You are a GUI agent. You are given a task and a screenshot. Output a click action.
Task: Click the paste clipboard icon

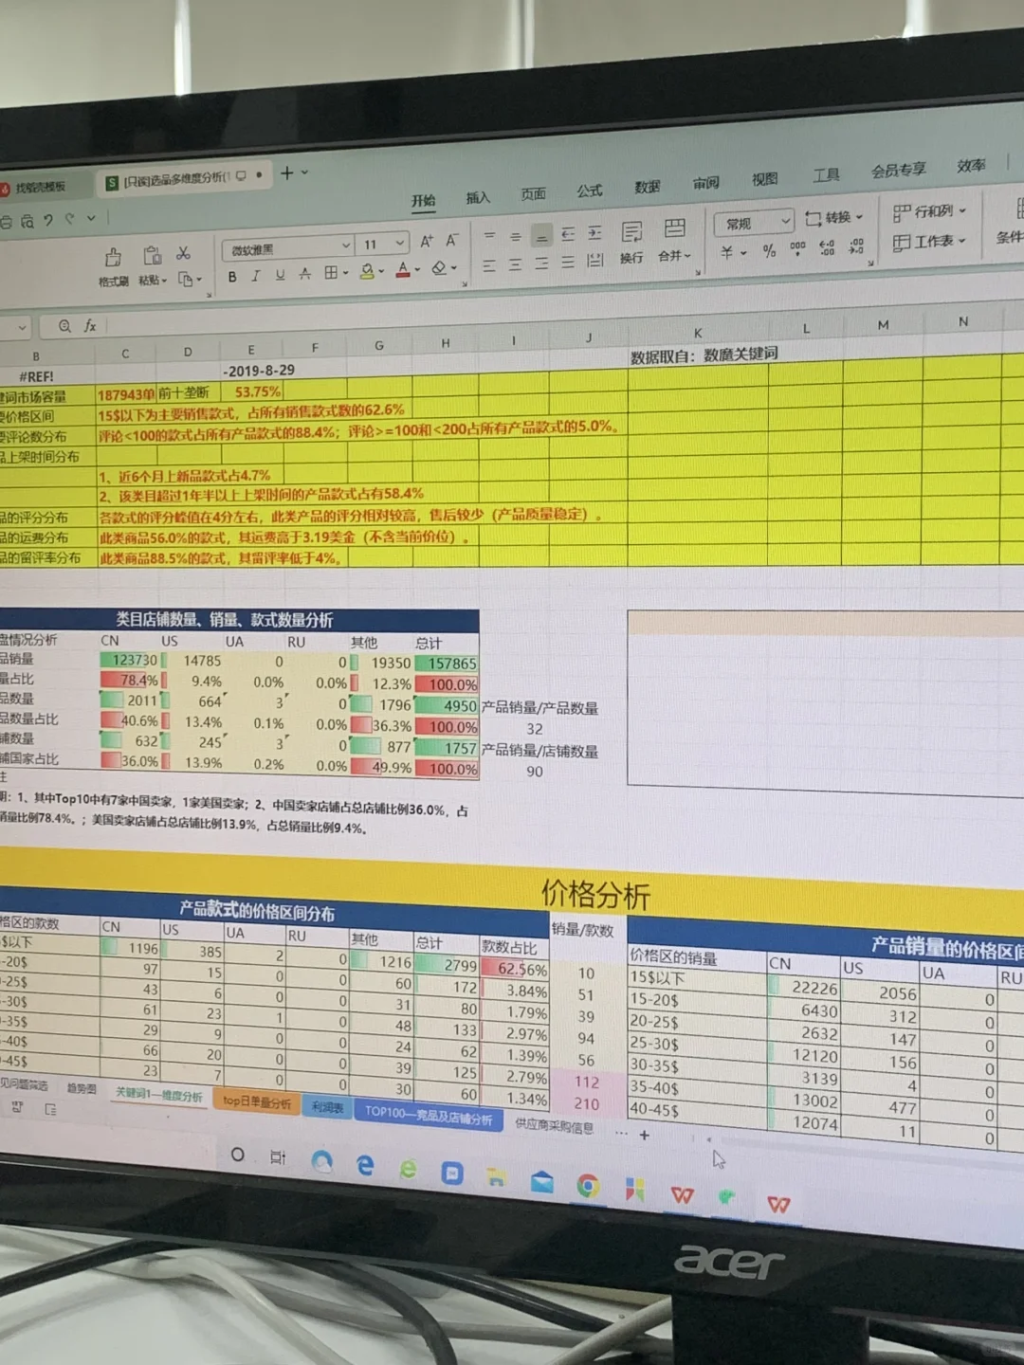(x=152, y=255)
